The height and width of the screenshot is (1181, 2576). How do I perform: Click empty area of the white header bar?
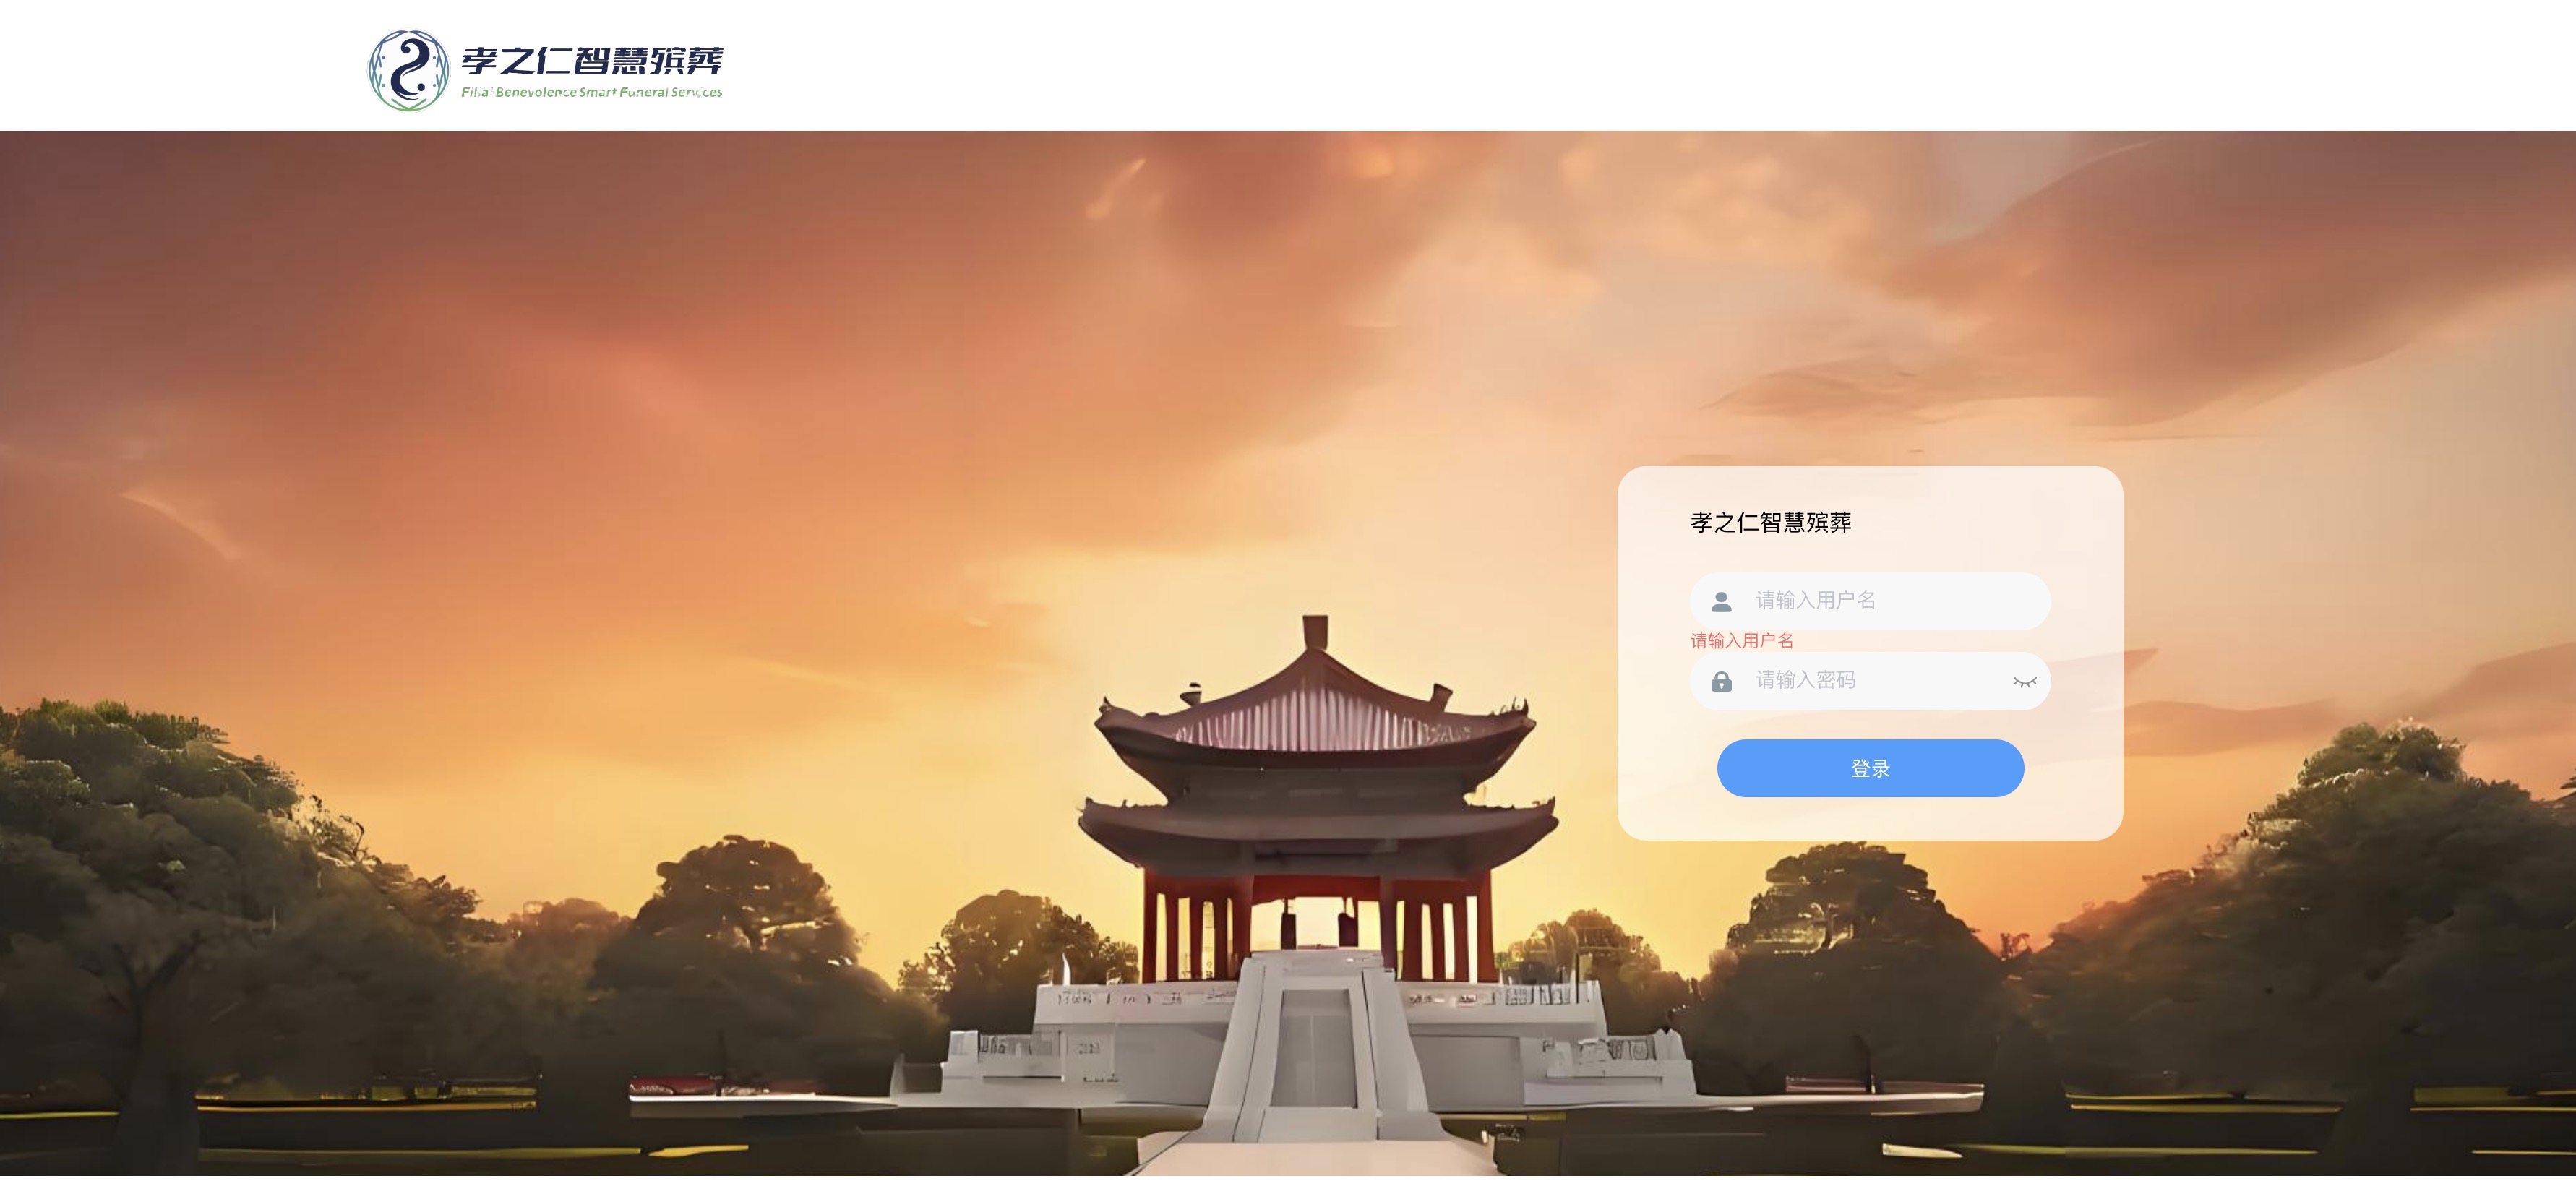[x=1600, y=65]
